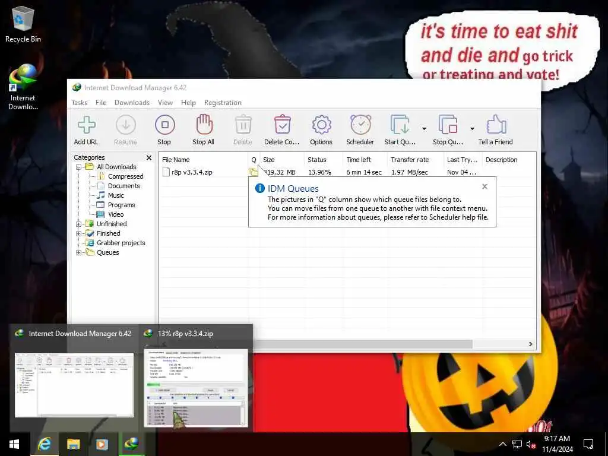Screen dimensions: 608x456
Task: Click the Start Queue icon
Action: (x=400, y=125)
